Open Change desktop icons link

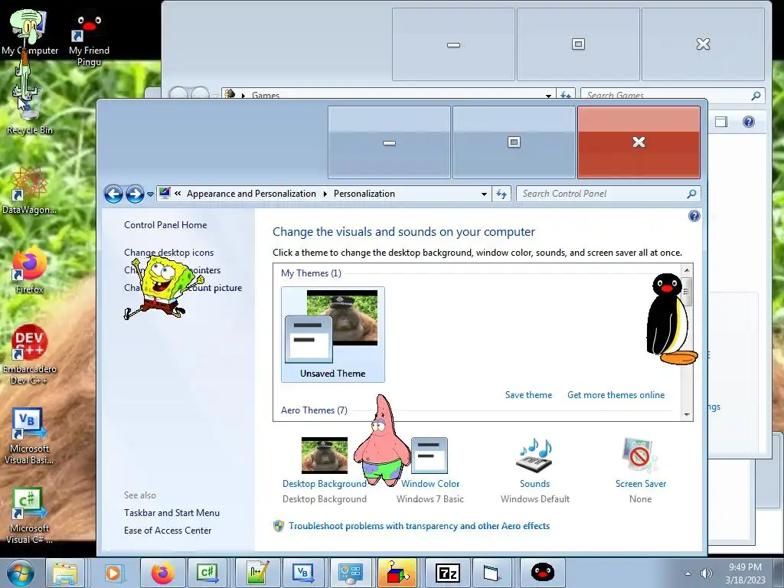[169, 253]
